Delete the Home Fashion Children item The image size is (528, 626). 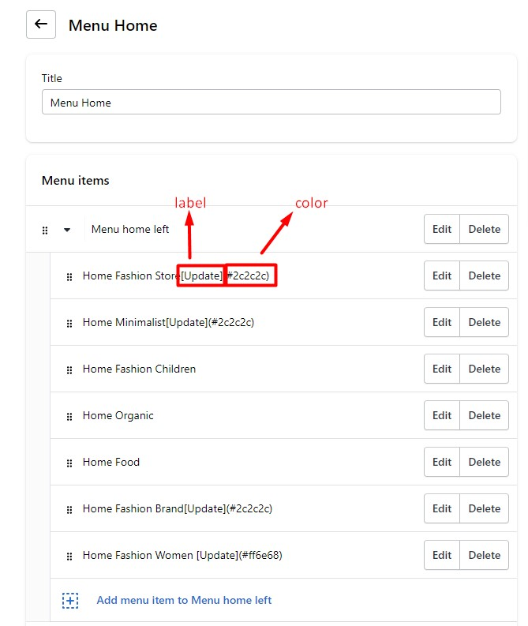[484, 369]
